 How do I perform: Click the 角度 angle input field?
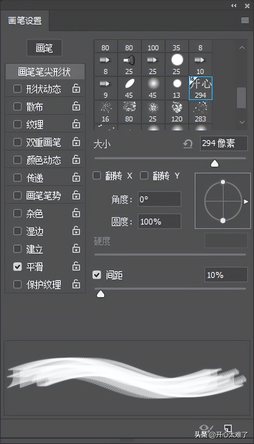point(159,199)
